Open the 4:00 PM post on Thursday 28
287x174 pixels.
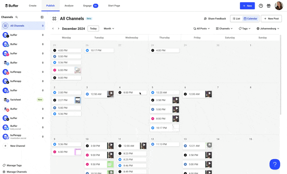165,50
